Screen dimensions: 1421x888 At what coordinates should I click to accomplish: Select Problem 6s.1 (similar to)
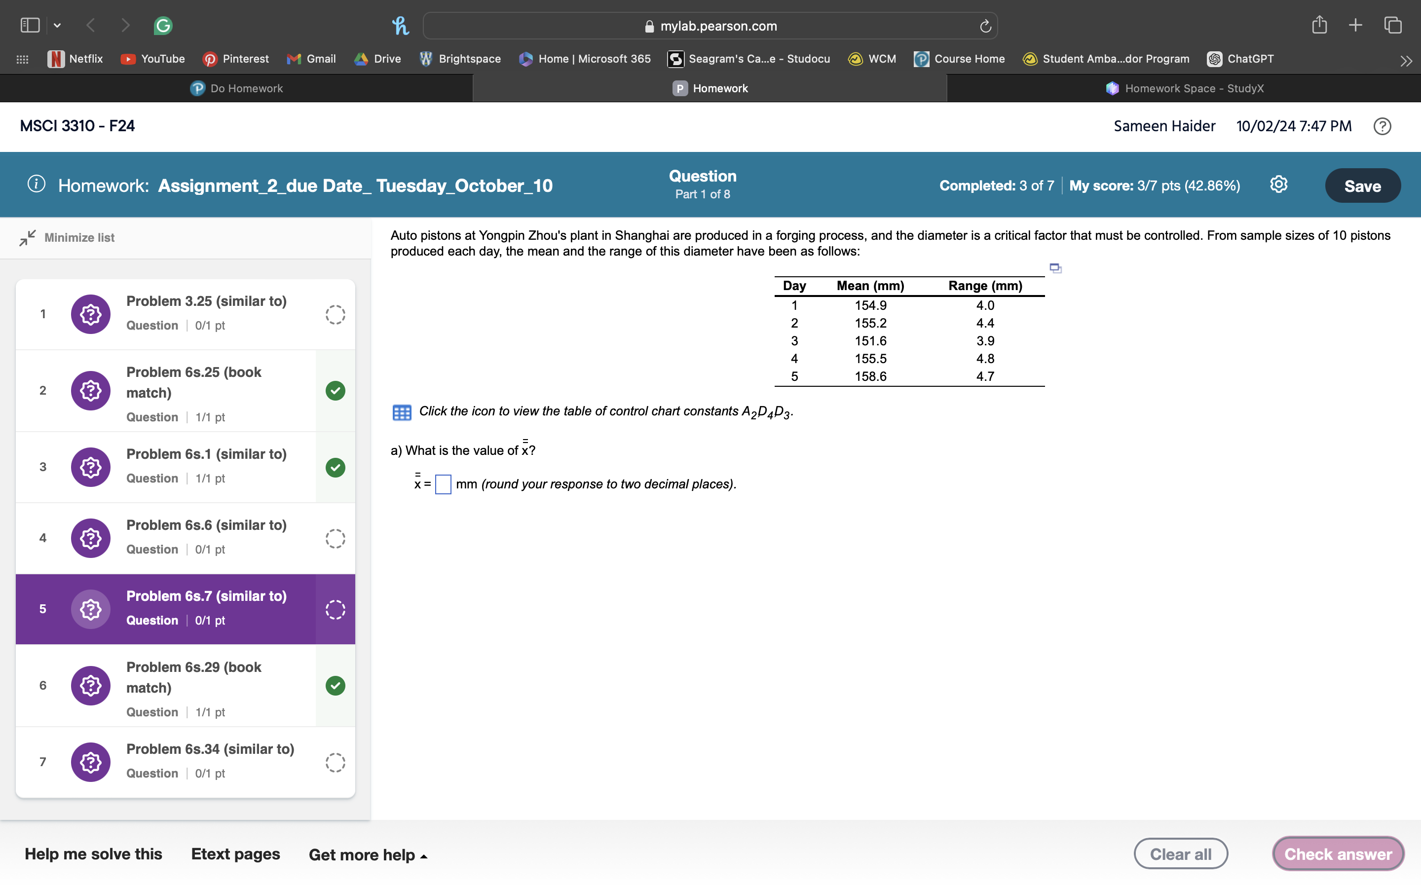pyautogui.click(x=186, y=468)
